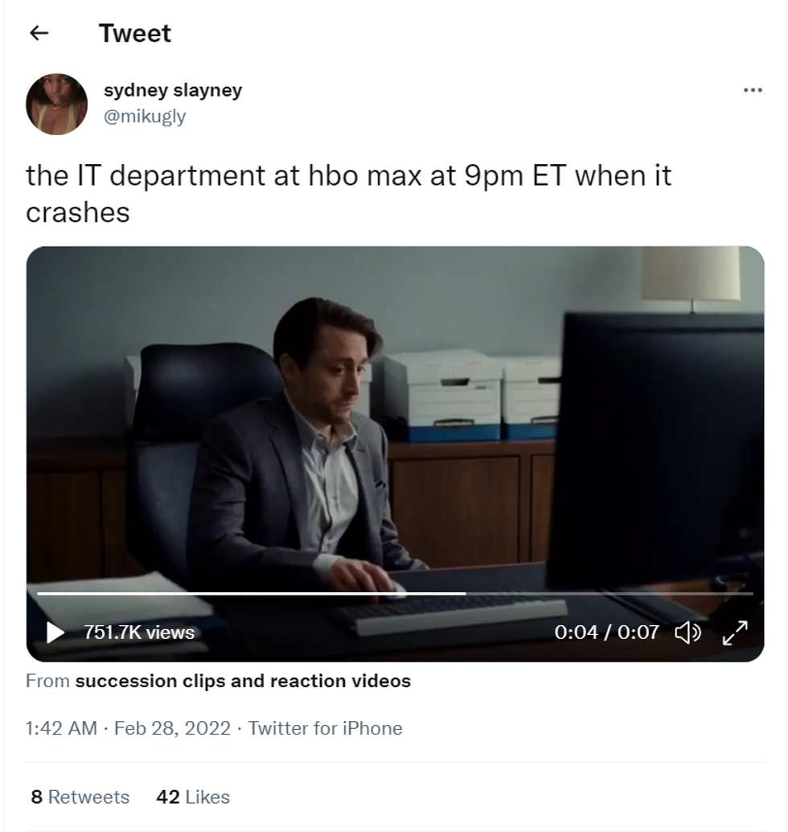
Task: Mute the video using the speaker icon
Action: (687, 632)
